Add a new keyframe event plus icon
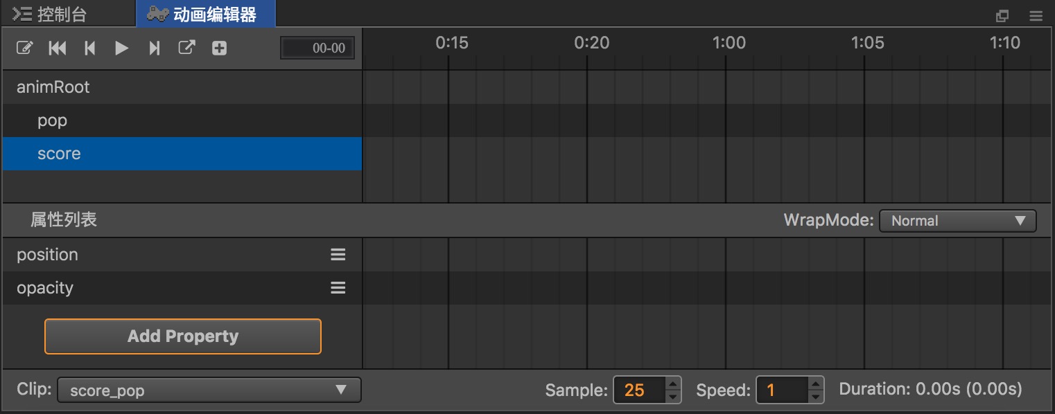1055x414 pixels. tap(219, 48)
